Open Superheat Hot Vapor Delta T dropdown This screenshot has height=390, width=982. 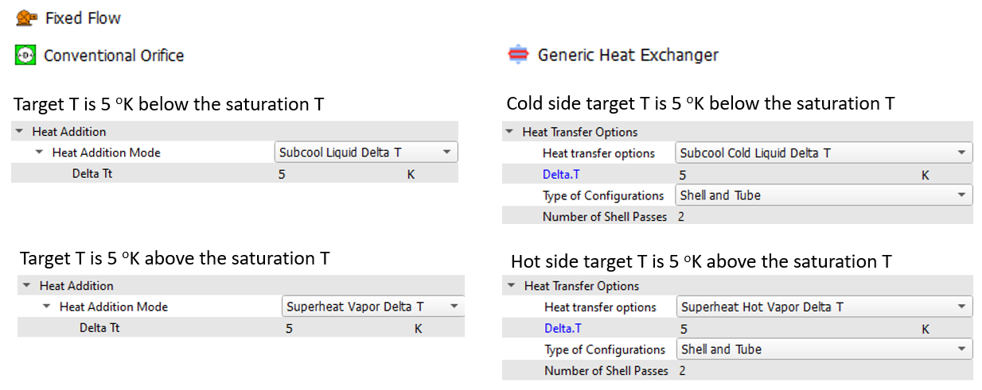pos(961,307)
